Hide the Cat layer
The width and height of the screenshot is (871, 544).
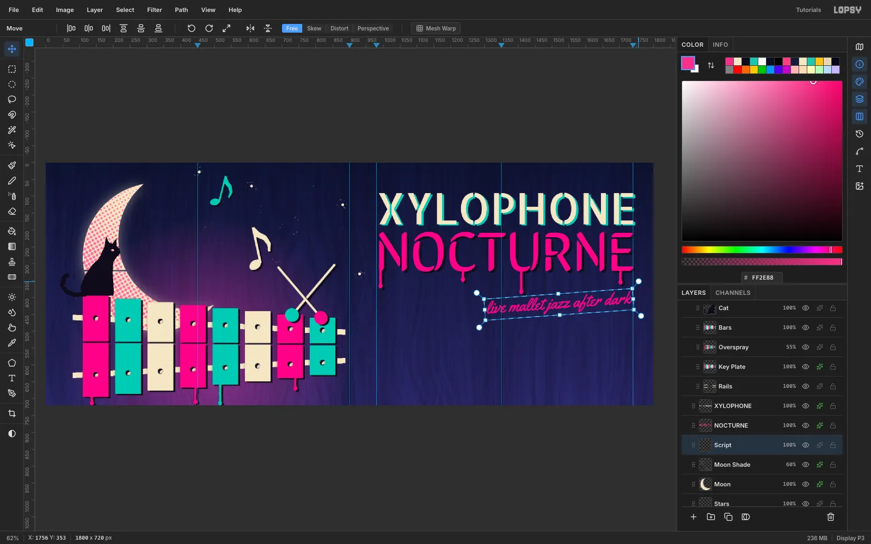pyautogui.click(x=806, y=308)
